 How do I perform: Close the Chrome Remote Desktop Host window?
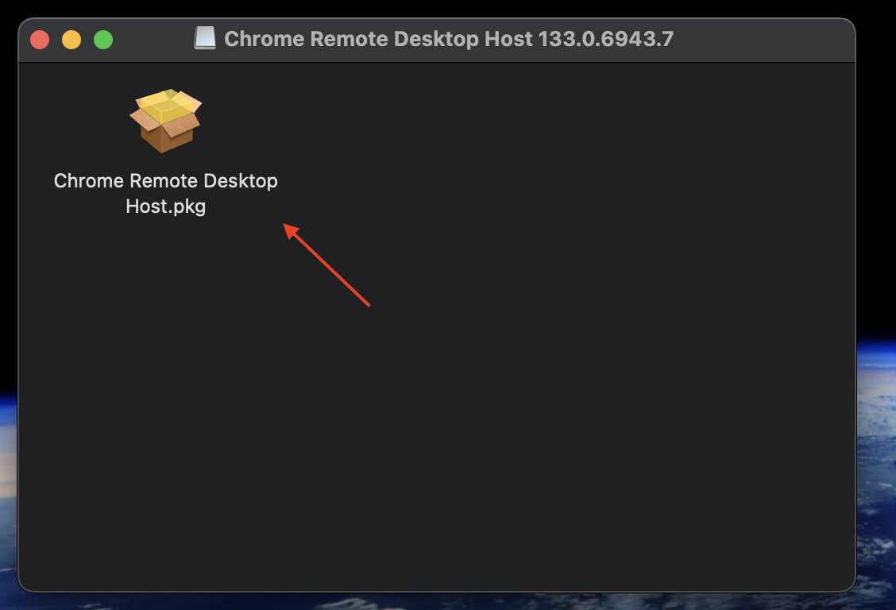click(x=40, y=40)
